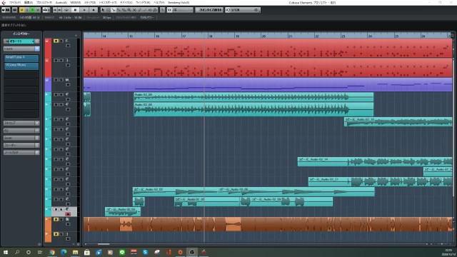Click the global green R read automation button
This screenshot has width=457, height=257.
point(32,10)
